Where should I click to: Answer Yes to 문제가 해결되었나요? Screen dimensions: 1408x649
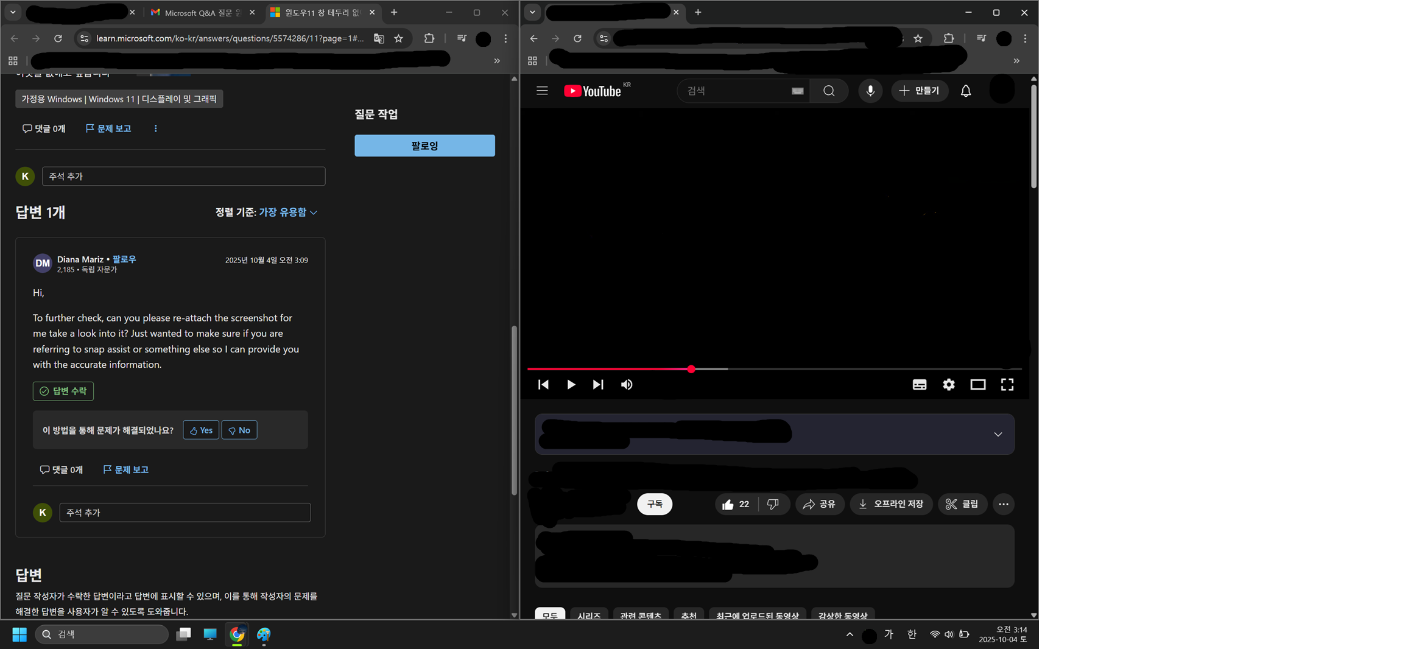pyautogui.click(x=201, y=430)
